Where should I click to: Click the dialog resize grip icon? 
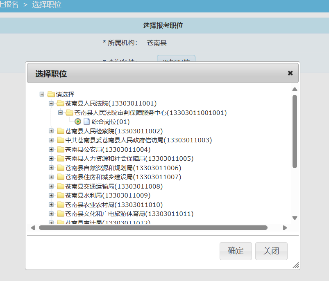click(296, 265)
